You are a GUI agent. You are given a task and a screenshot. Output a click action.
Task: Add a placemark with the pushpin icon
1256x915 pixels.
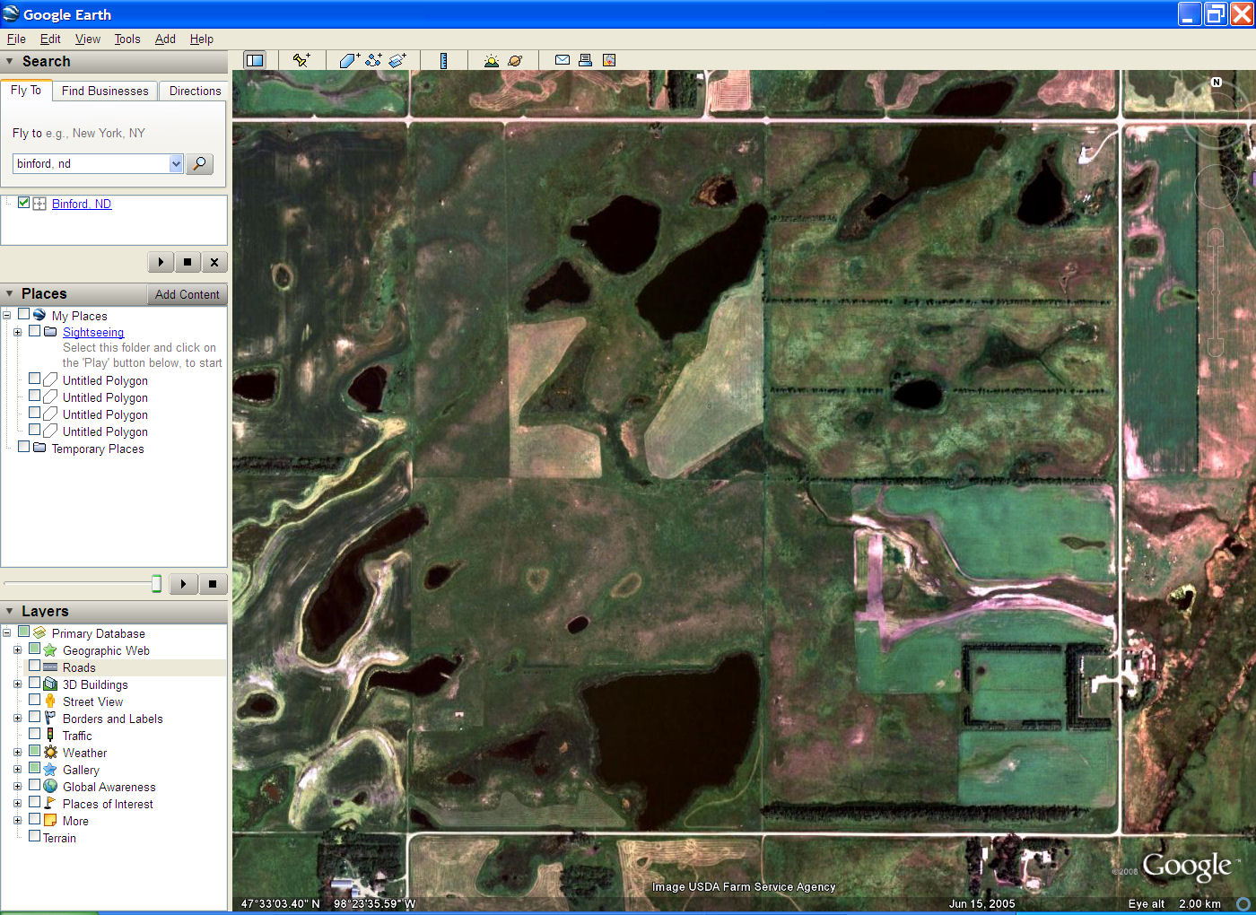pos(301,60)
